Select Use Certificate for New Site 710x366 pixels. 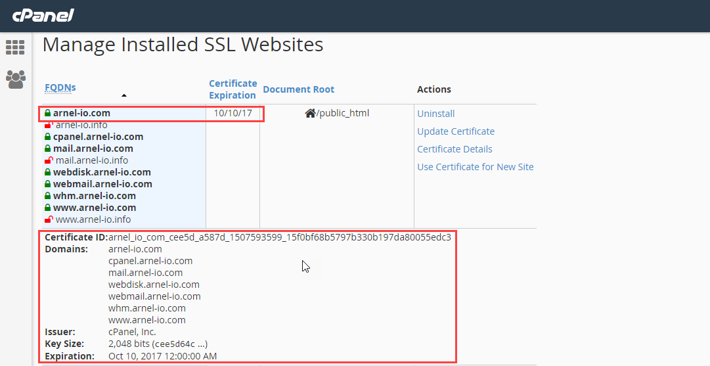[x=476, y=167]
